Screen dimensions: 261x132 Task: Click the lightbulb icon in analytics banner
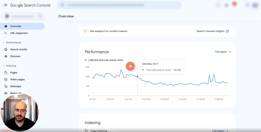coord(85,31)
